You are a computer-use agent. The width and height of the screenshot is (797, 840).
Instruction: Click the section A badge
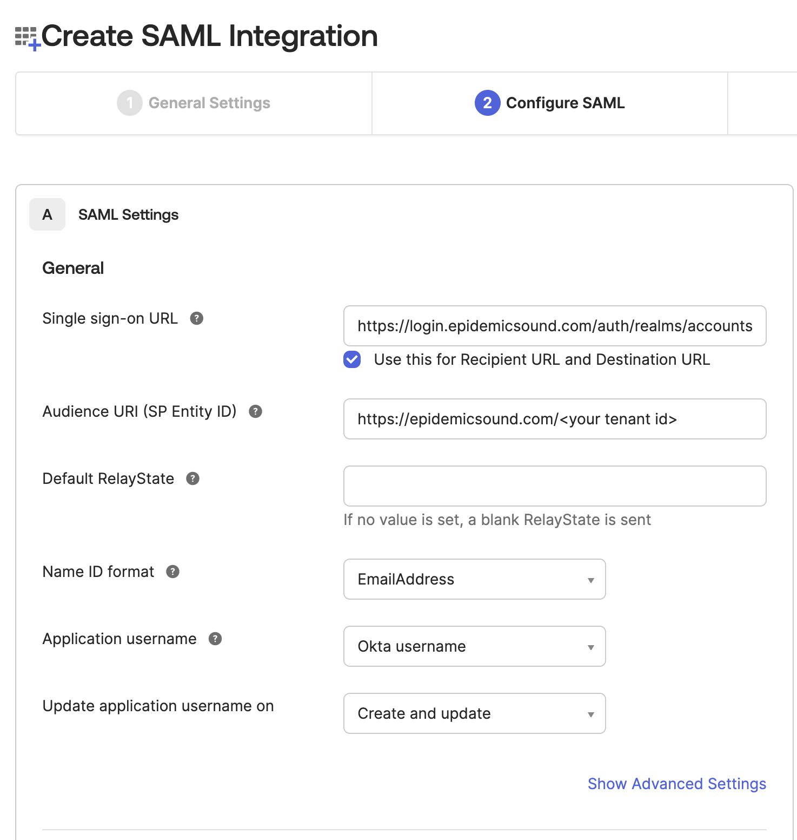point(48,214)
